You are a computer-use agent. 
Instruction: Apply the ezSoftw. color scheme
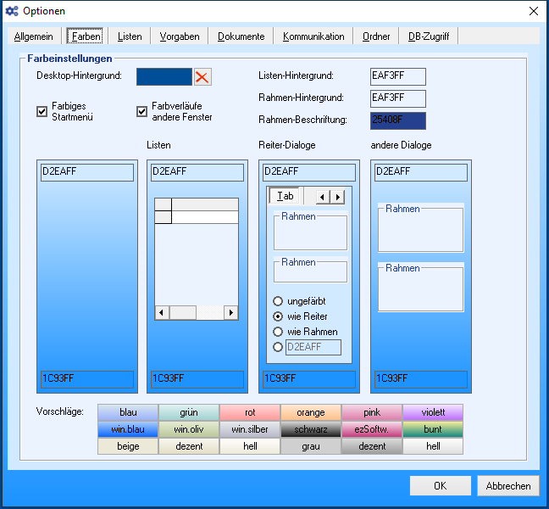tap(372, 429)
